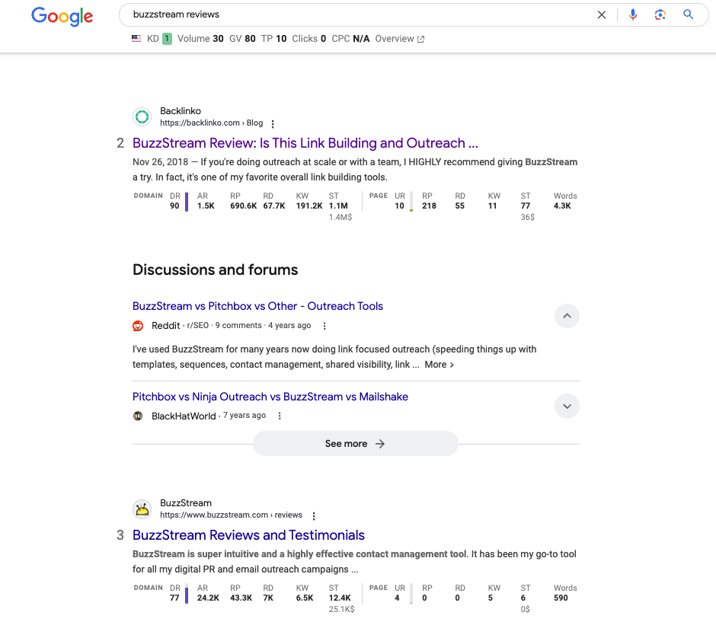The height and width of the screenshot is (625, 716).
Task: Open BuzzStream result three-dot menu
Action: point(313,515)
